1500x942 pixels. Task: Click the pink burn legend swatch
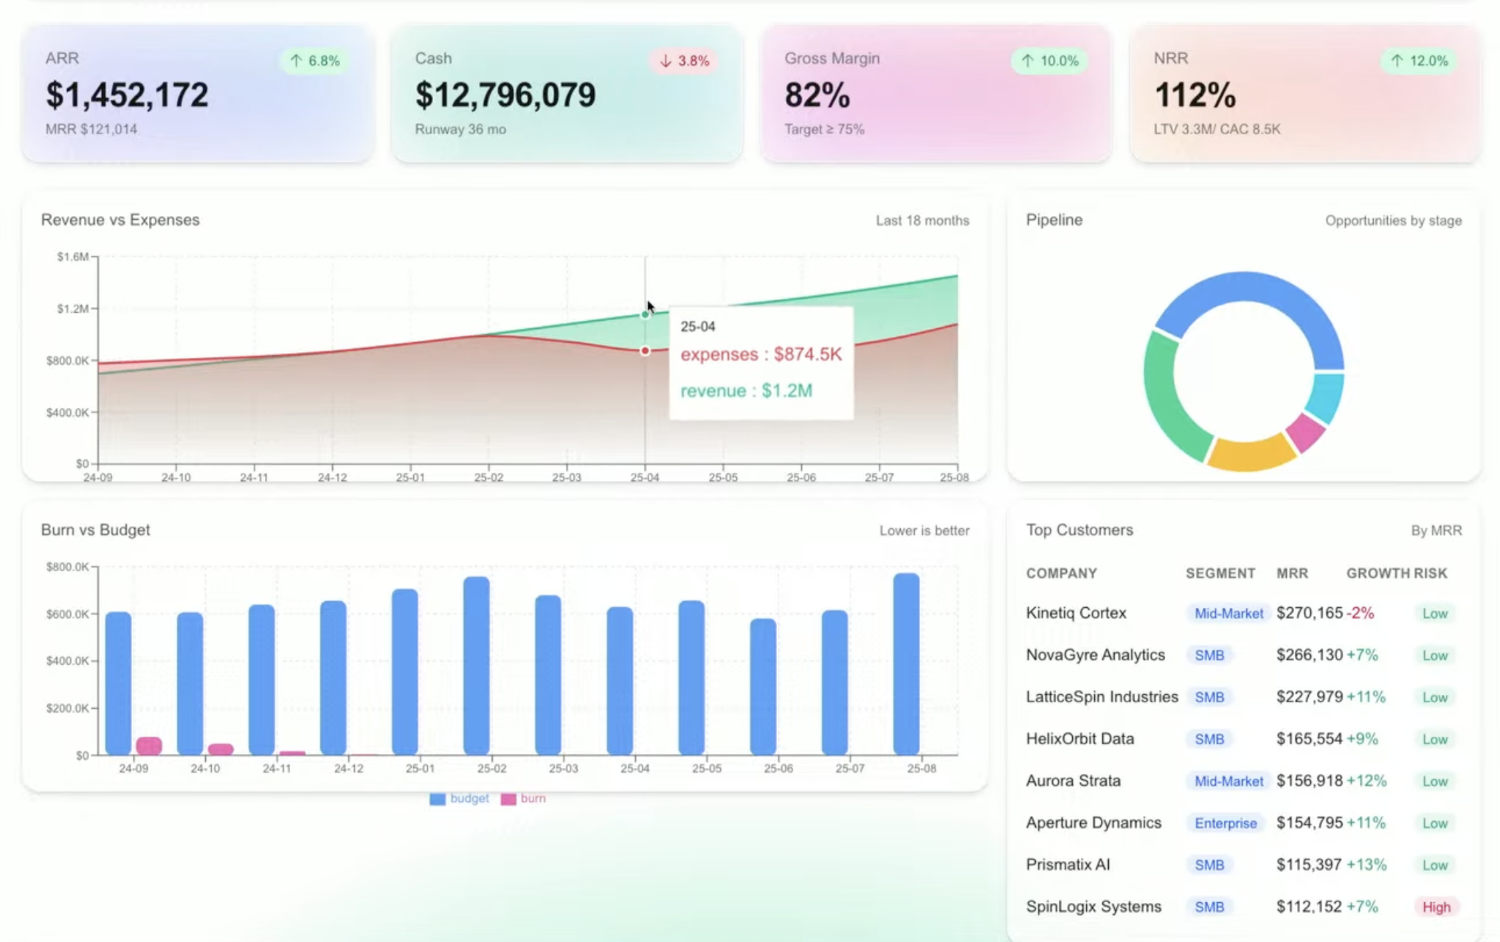(x=508, y=799)
